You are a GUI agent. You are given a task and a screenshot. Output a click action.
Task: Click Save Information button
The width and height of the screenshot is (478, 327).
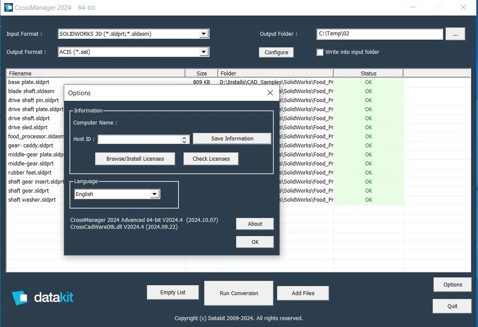232,138
